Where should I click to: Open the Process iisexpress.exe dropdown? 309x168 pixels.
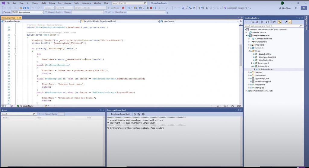coord(42,12)
